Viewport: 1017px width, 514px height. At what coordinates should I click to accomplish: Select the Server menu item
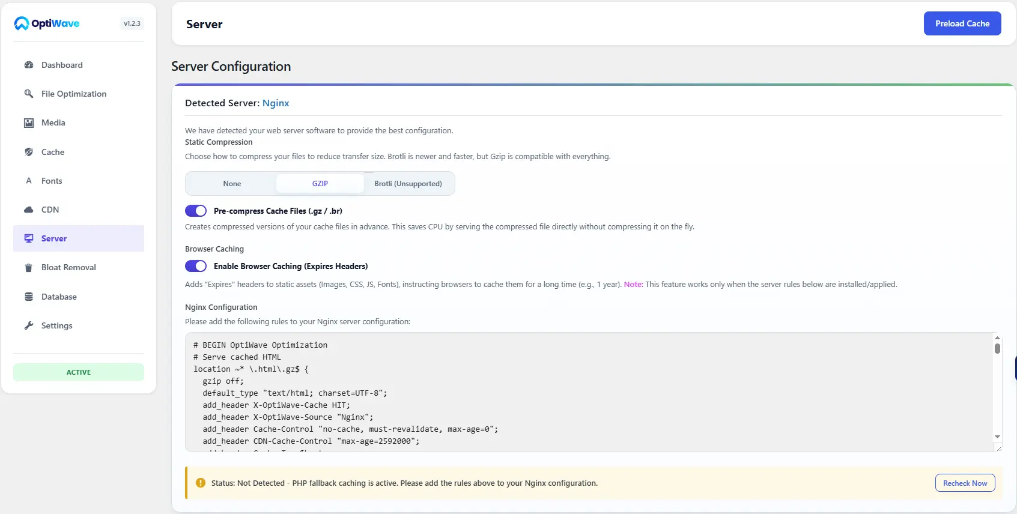click(x=79, y=238)
